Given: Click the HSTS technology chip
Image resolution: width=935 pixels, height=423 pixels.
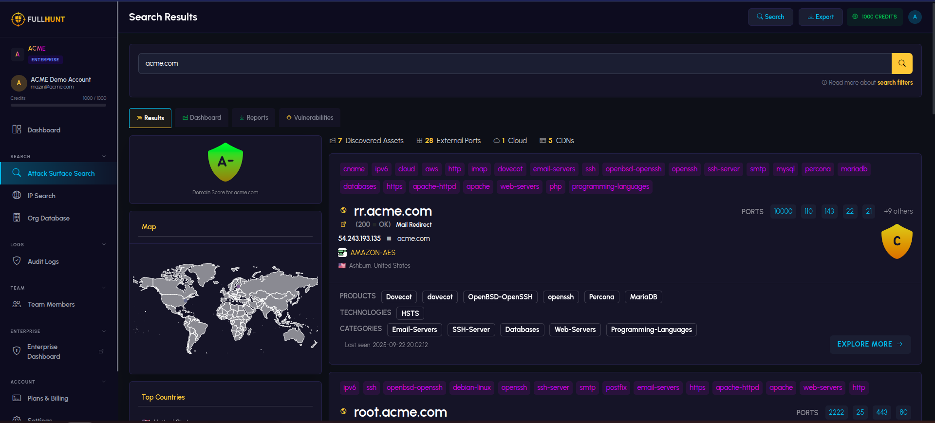Looking at the screenshot, I should point(410,313).
